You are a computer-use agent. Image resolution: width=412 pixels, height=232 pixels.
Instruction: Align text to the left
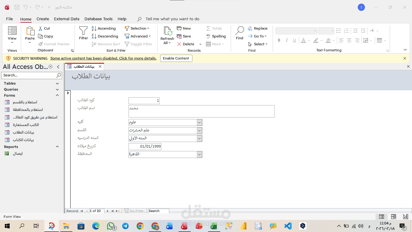(x=341, y=40)
